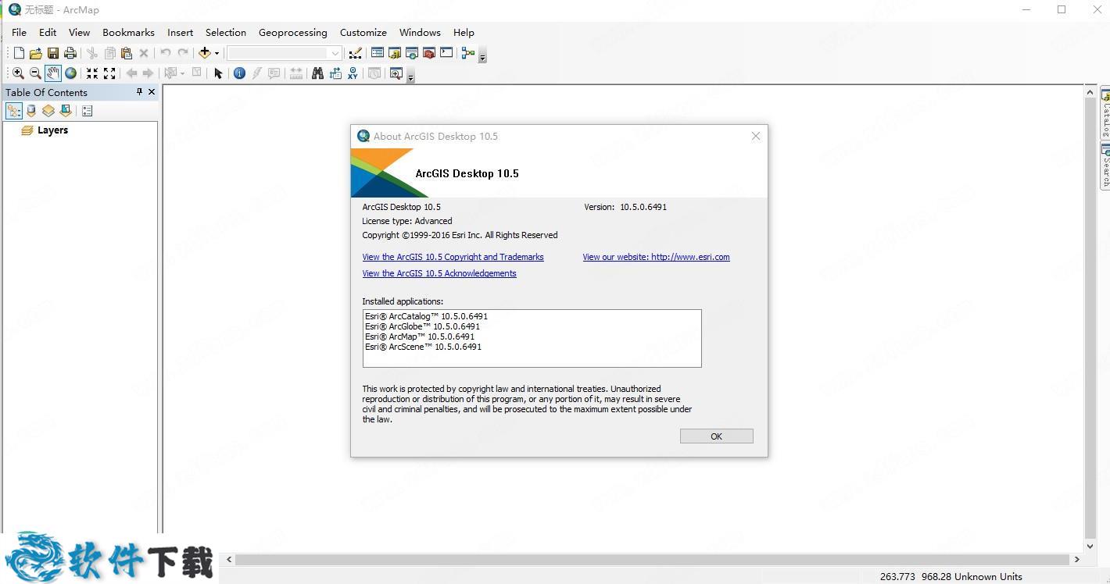Toggle List By Selection view
1110x584 pixels.
[x=66, y=111]
